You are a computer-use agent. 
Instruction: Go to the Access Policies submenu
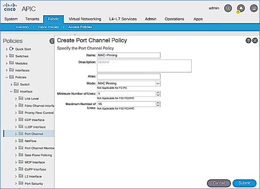[x=80, y=27]
